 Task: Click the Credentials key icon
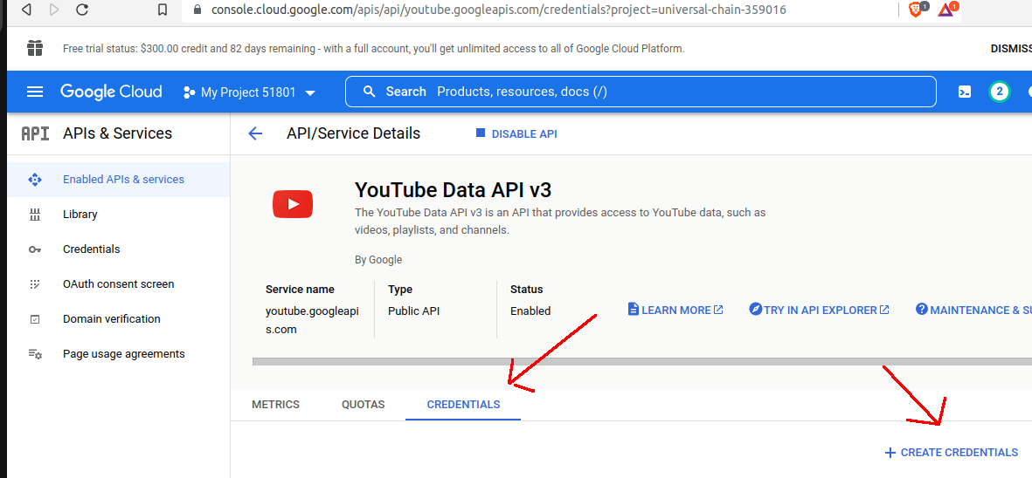coord(35,249)
